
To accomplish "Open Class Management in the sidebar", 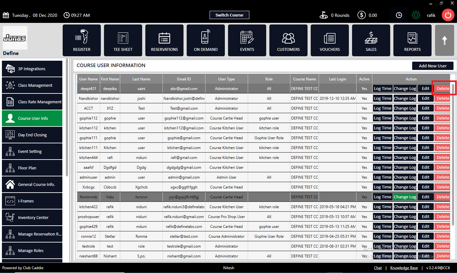I will point(32,85).
